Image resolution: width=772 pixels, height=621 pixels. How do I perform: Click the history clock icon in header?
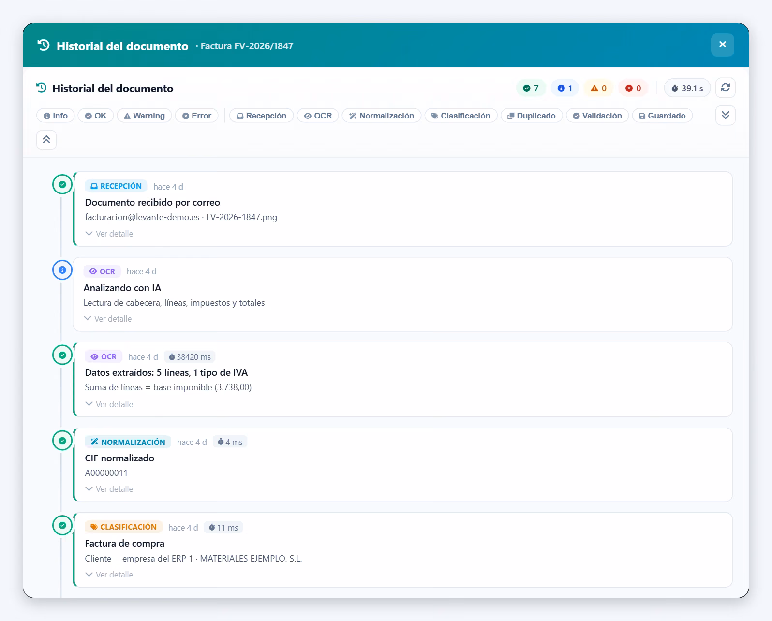[43, 45]
